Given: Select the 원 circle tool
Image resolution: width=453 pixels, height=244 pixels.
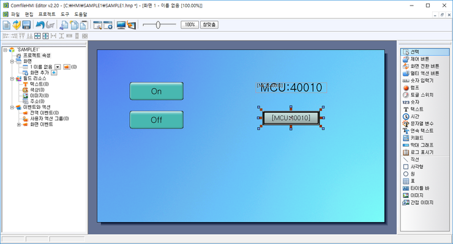Looking at the screenshot, I should pos(425,174).
